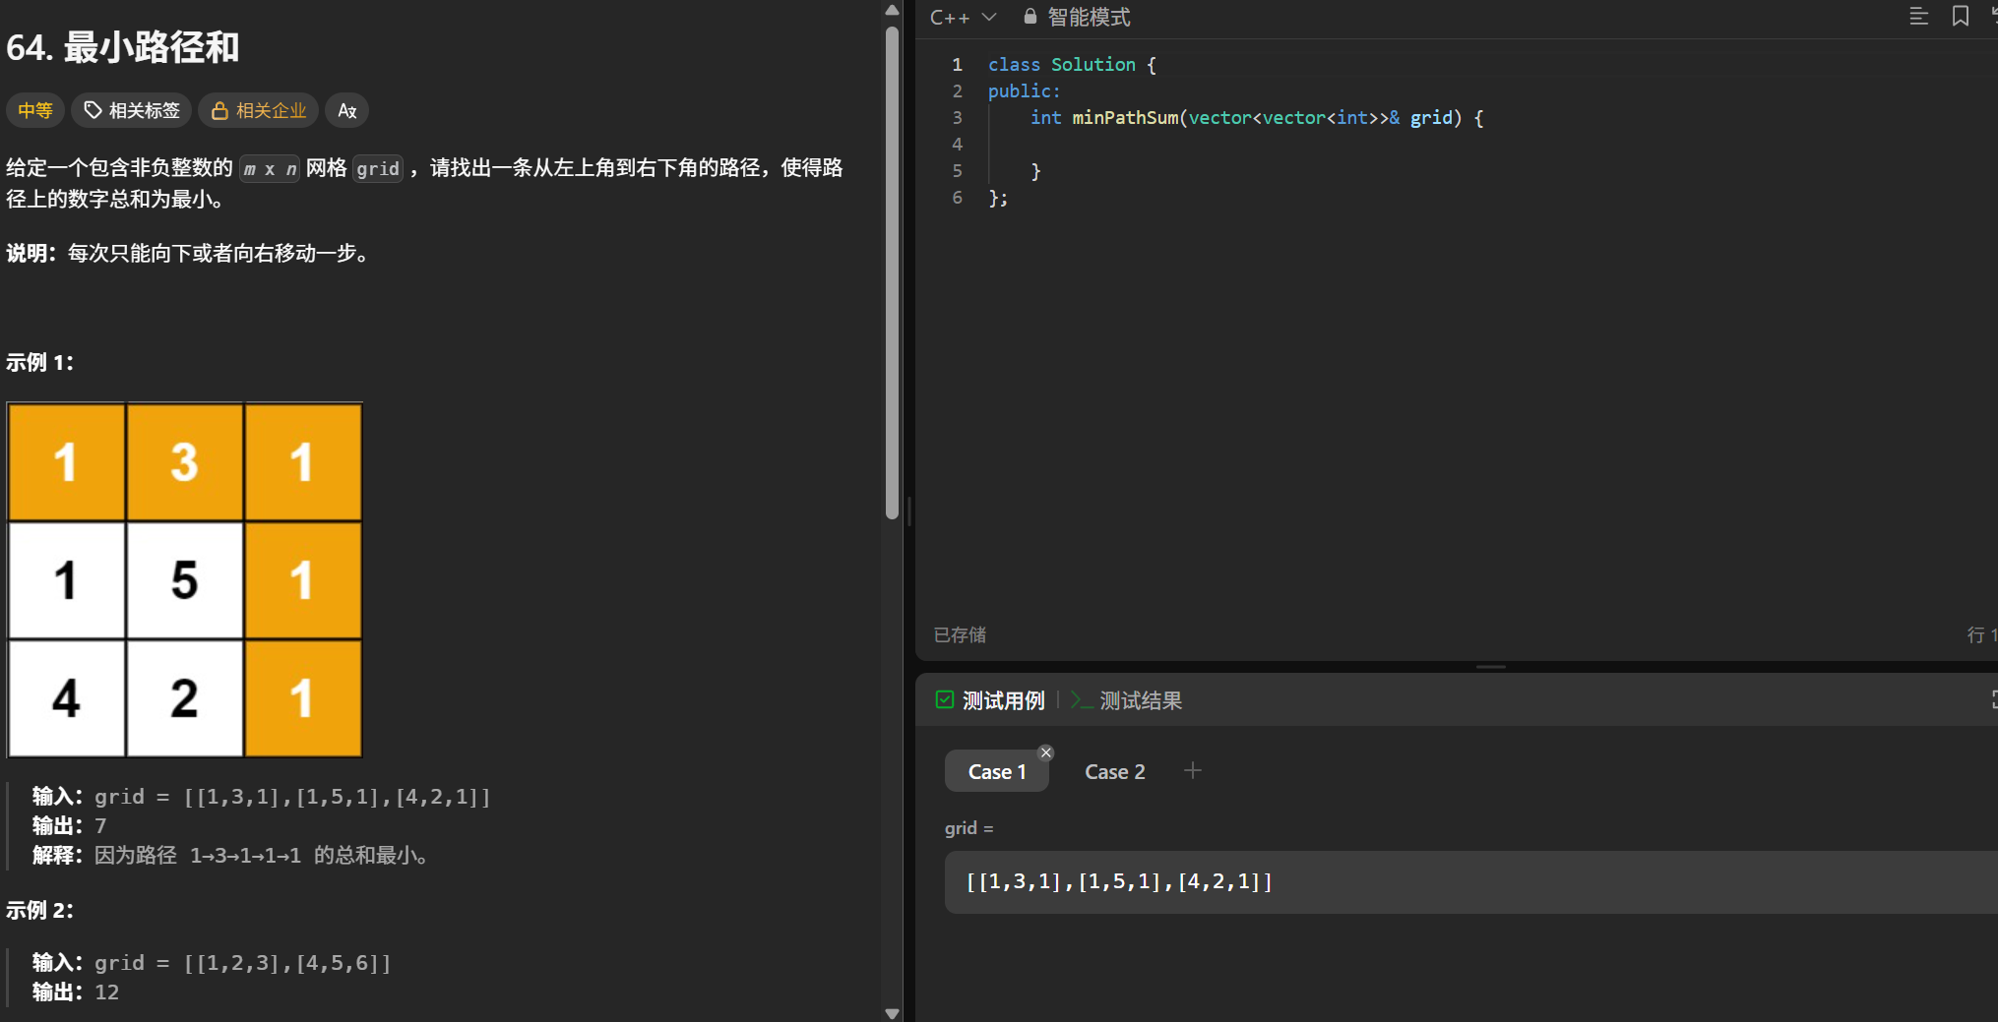
Task: Toggle 智能模式 smart mode label
Action: [1089, 17]
